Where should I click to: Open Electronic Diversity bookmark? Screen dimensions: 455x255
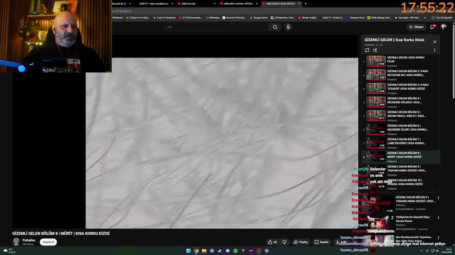click(234, 18)
